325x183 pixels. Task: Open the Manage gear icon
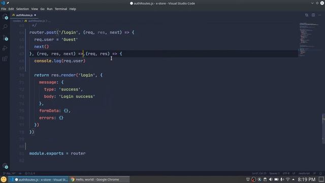pyautogui.click(x=5, y=166)
